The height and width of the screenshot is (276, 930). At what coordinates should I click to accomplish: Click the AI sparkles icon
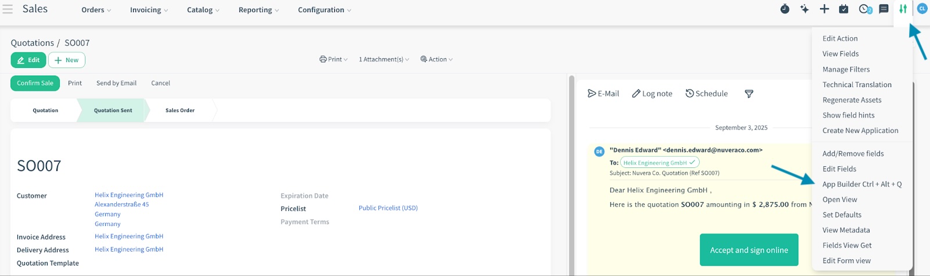pos(804,9)
